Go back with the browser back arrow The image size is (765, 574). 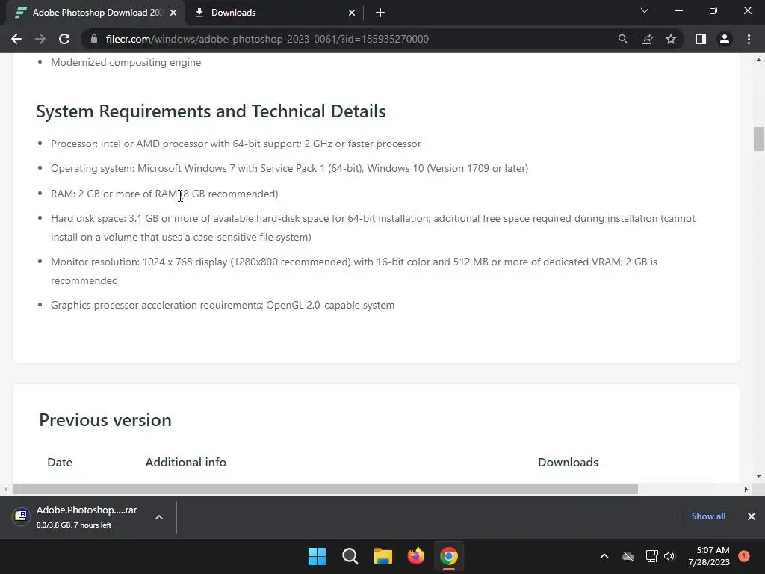[16, 39]
